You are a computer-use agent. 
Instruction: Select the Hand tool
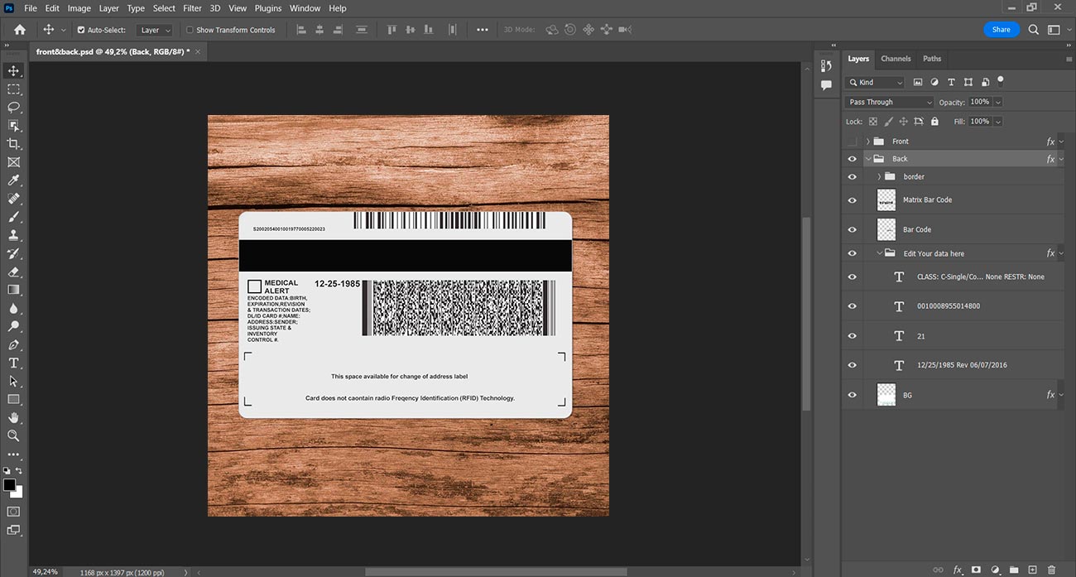(13, 417)
